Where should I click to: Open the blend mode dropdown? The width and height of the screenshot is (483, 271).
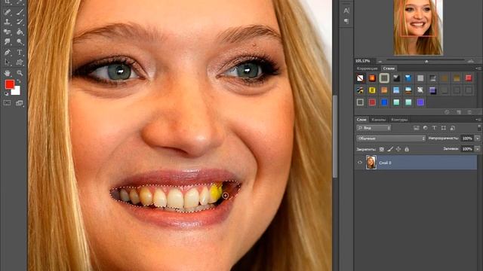[x=391, y=139]
